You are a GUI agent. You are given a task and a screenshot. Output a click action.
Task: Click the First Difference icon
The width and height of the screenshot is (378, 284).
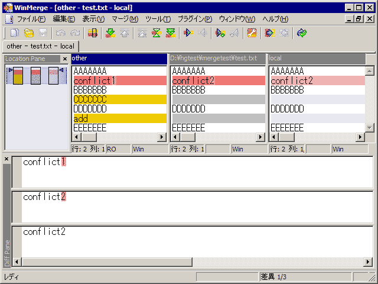pos(142,33)
